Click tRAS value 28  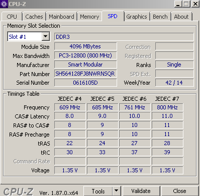tap(167, 143)
